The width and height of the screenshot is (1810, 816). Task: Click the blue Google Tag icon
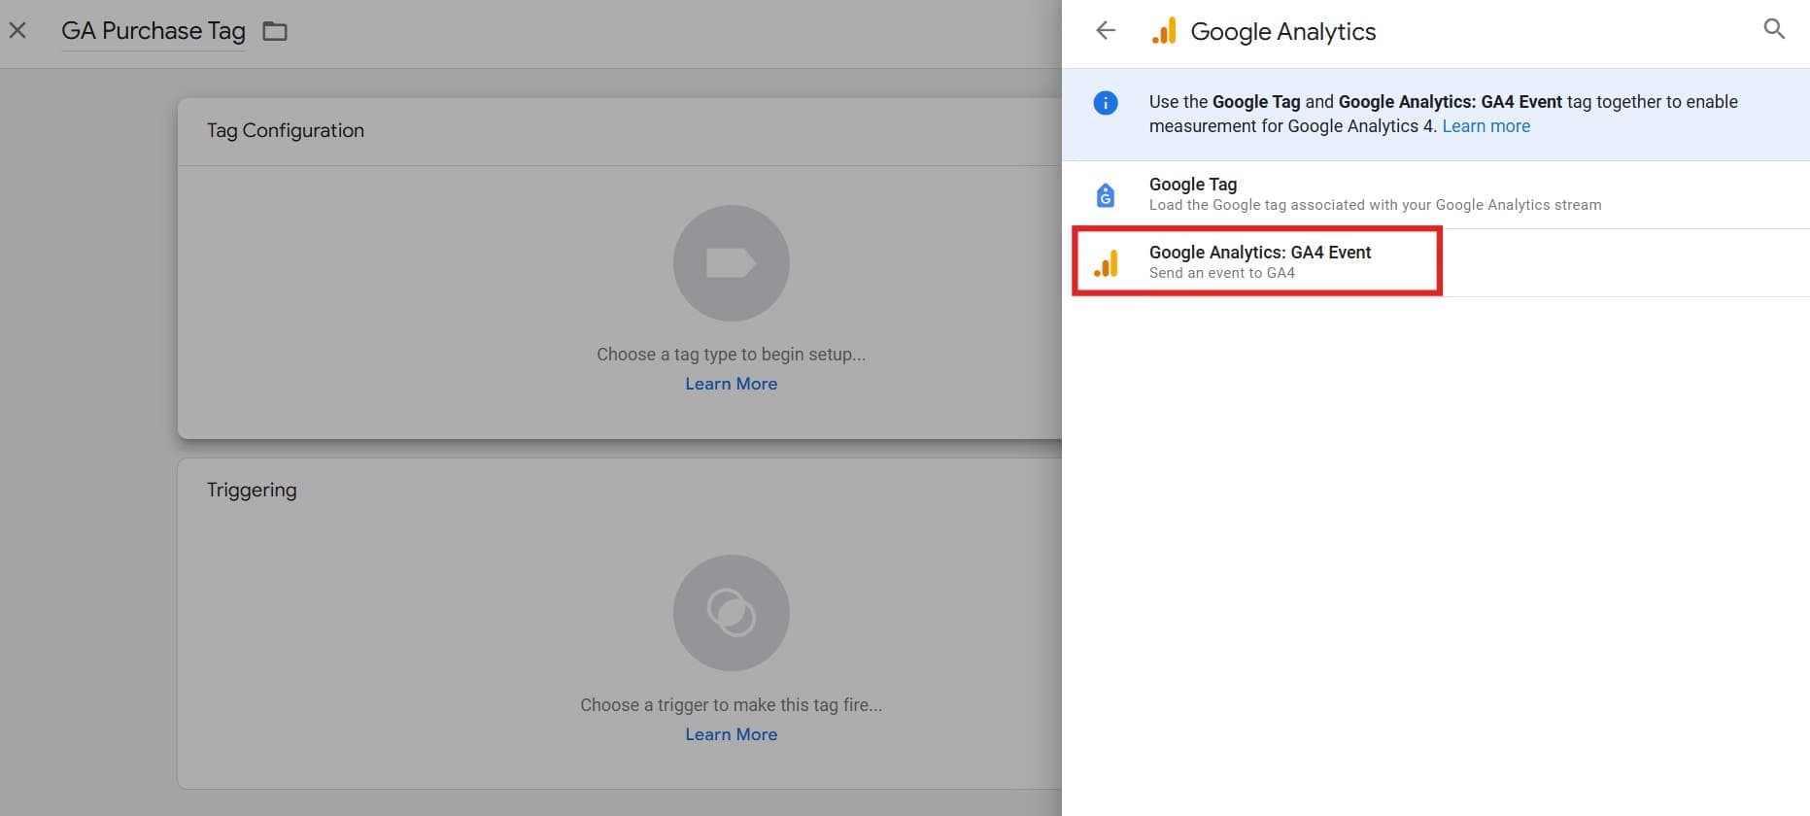click(1106, 195)
